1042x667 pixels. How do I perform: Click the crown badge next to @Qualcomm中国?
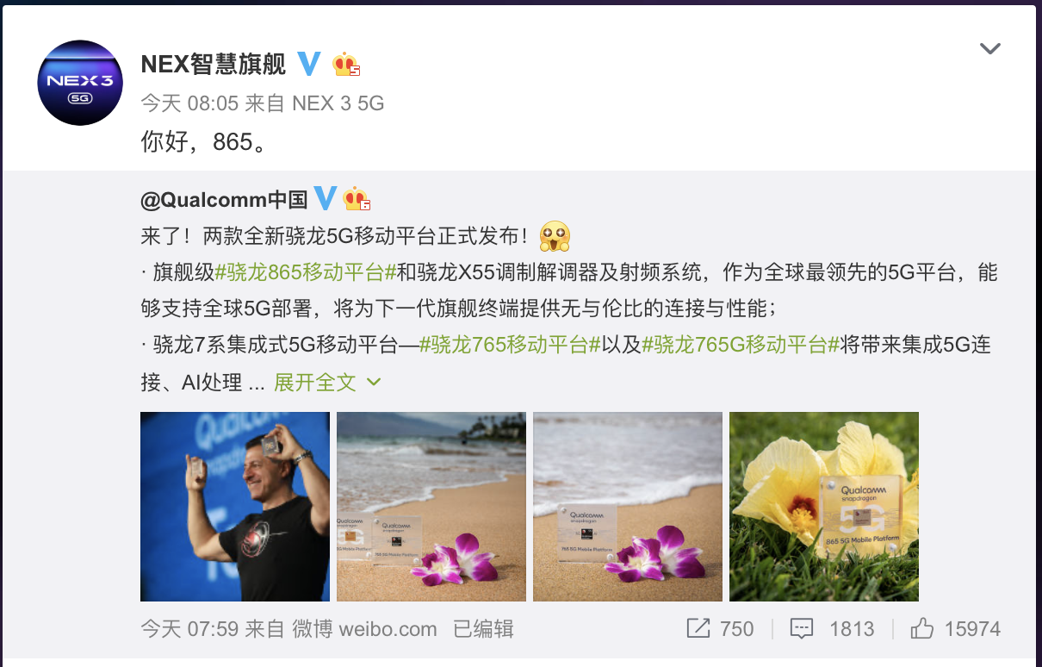tap(357, 198)
